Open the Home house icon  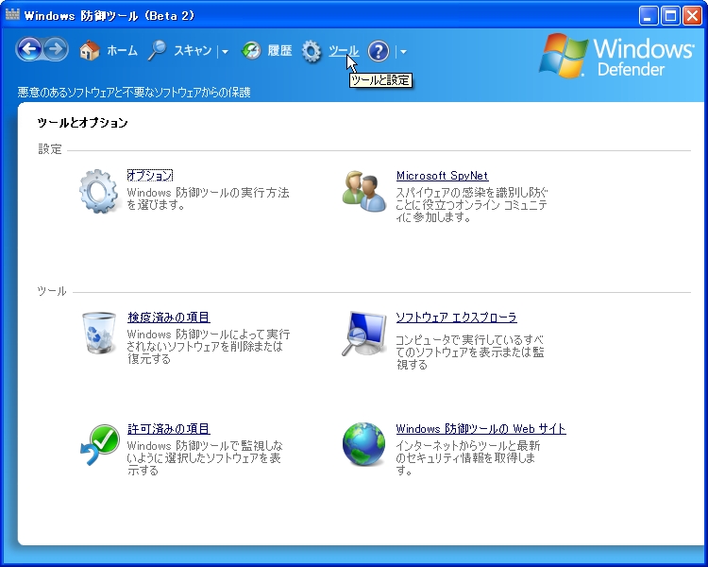90,50
